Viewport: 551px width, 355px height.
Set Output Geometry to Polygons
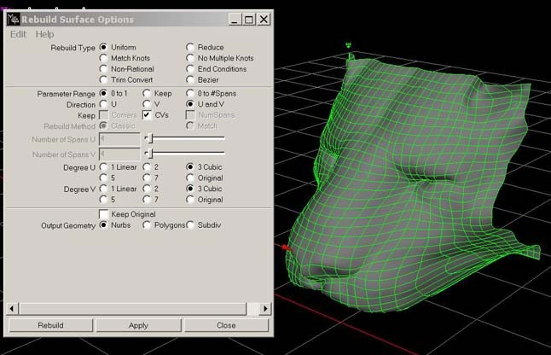pyautogui.click(x=147, y=224)
